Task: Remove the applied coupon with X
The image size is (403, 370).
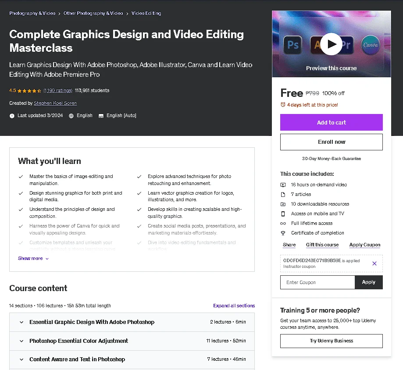Action: click(x=374, y=263)
